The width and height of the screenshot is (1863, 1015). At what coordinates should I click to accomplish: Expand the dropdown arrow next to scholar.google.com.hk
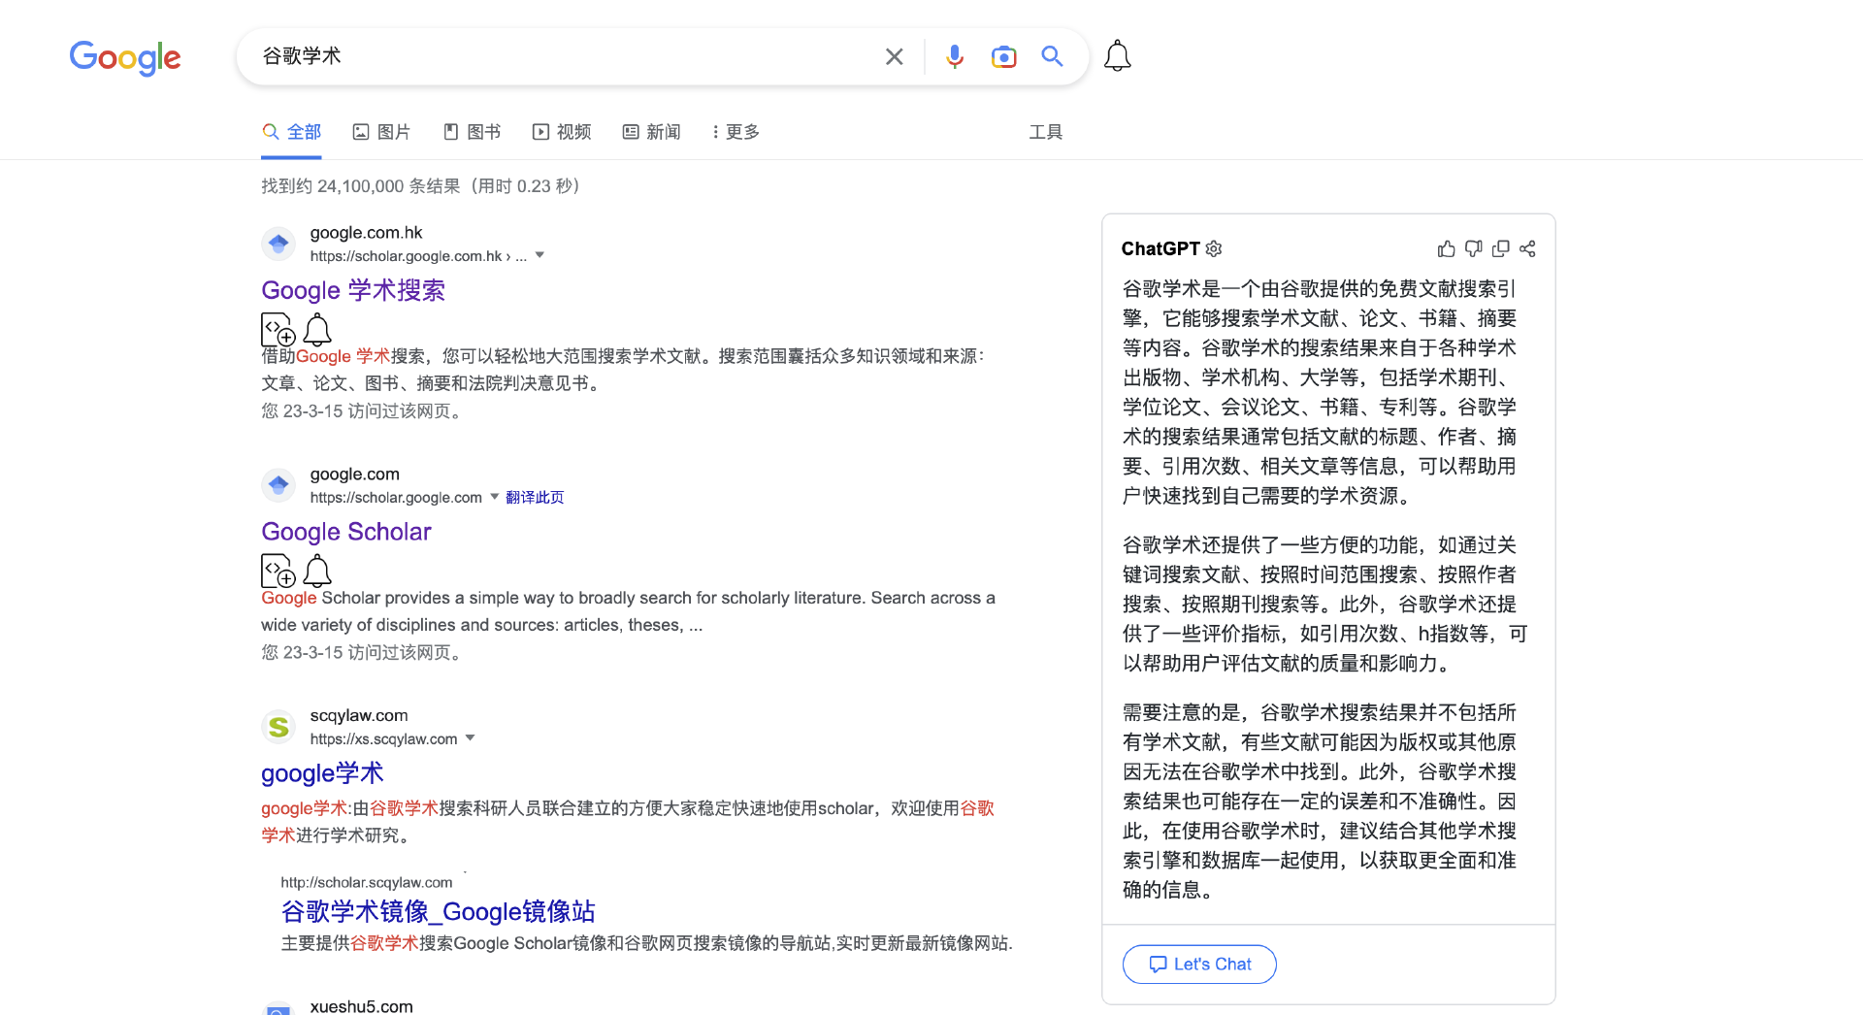point(540,255)
